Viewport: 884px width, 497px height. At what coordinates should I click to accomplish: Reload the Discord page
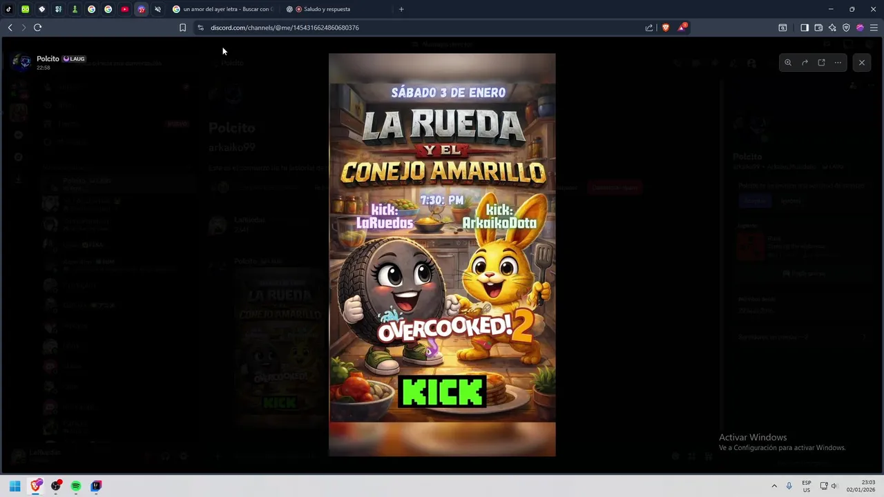[x=37, y=28]
